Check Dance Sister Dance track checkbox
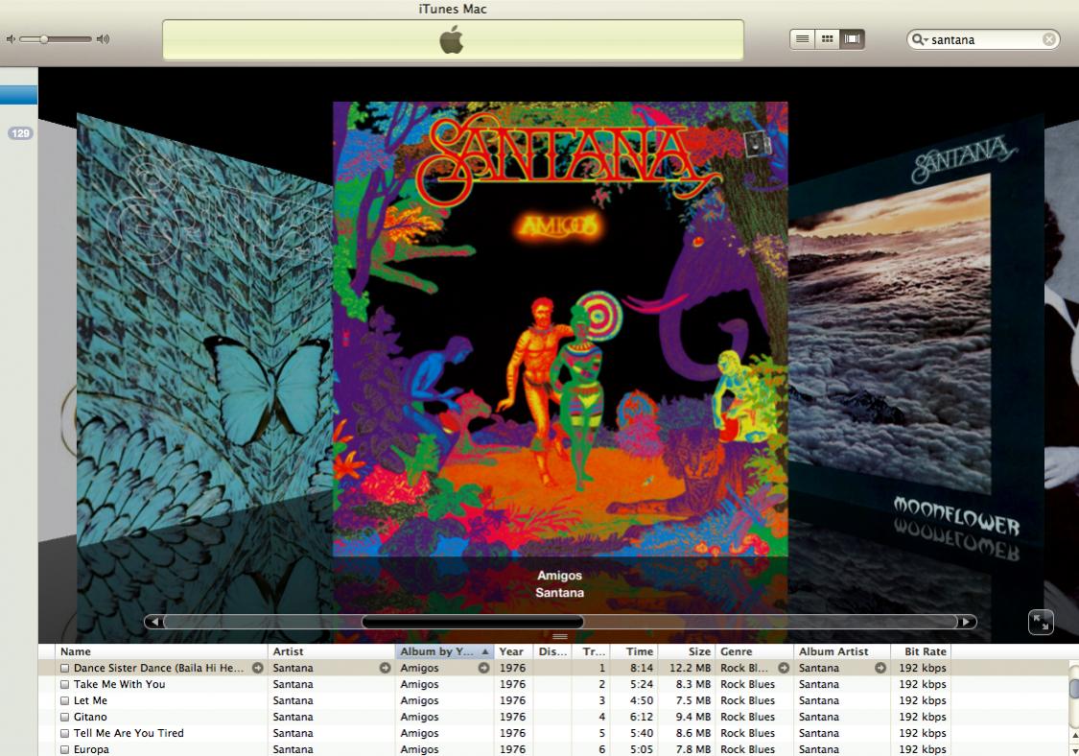 (64, 668)
